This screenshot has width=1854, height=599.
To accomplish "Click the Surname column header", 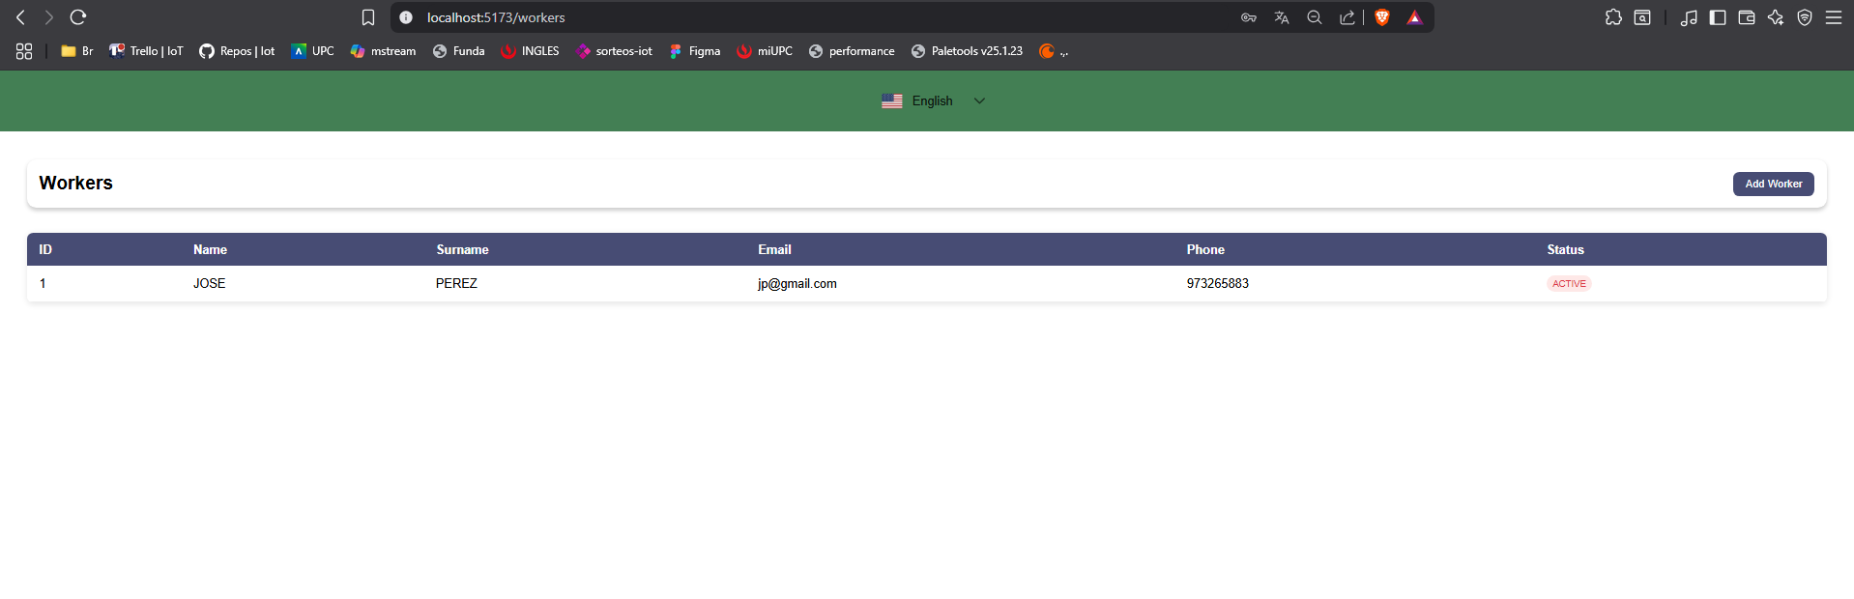I will [x=462, y=249].
